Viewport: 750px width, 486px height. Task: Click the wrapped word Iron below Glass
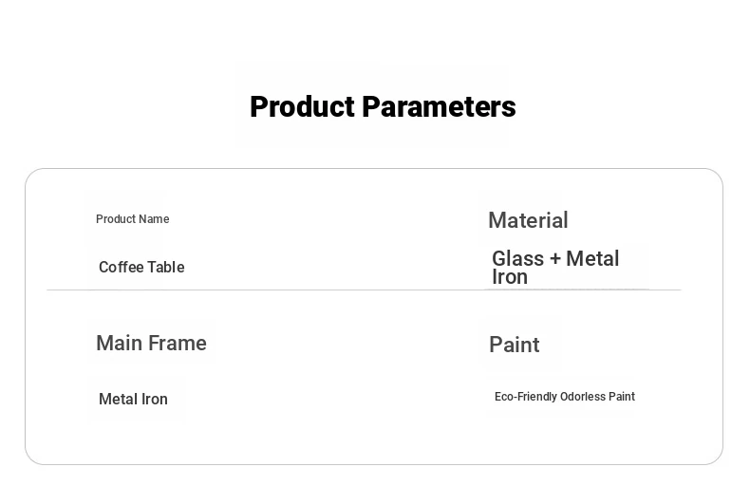tap(509, 277)
